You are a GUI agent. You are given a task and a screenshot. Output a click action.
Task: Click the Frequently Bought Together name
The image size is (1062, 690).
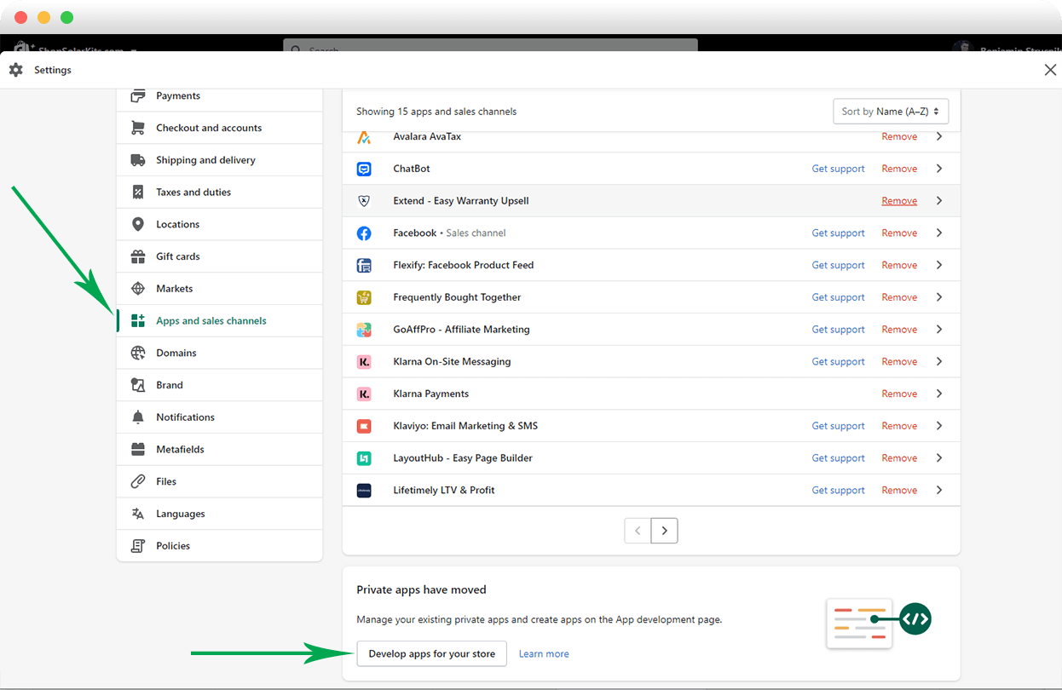(x=457, y=297)
